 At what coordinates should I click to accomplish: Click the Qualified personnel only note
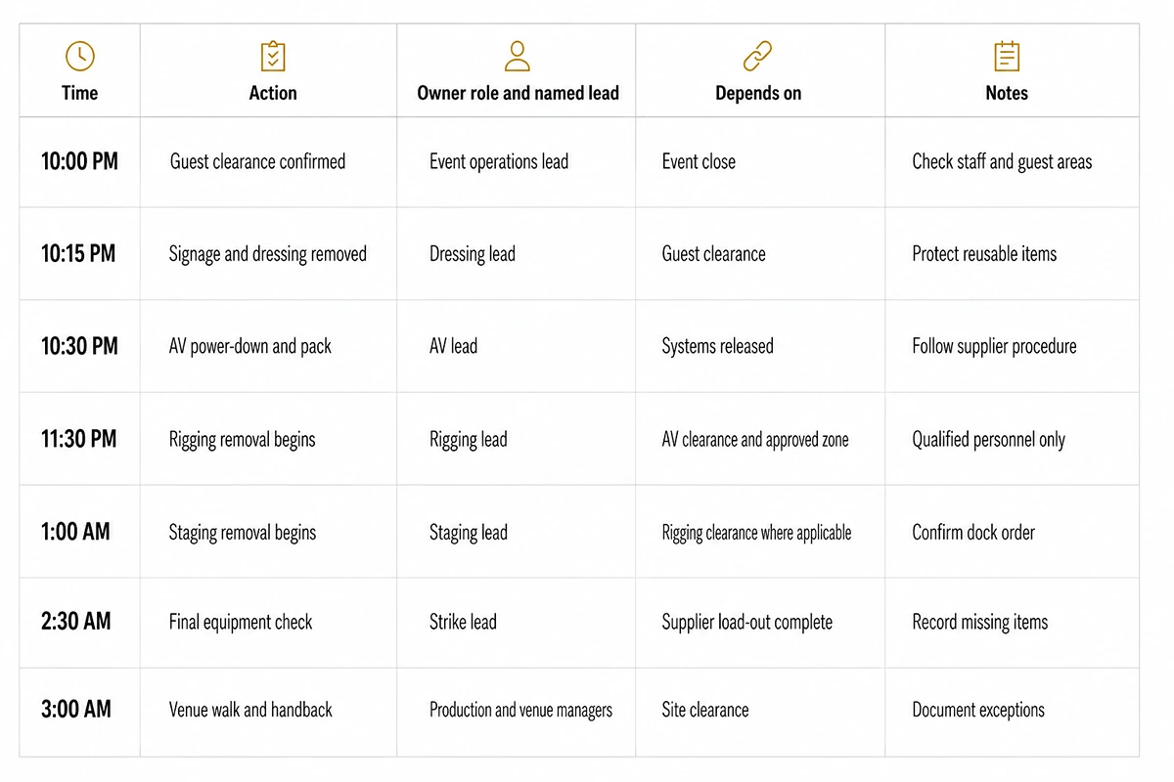[x=988, y=440]
